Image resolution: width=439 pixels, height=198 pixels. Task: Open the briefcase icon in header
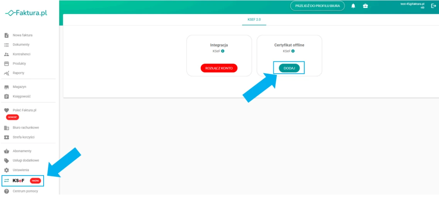tap(365, 6)
